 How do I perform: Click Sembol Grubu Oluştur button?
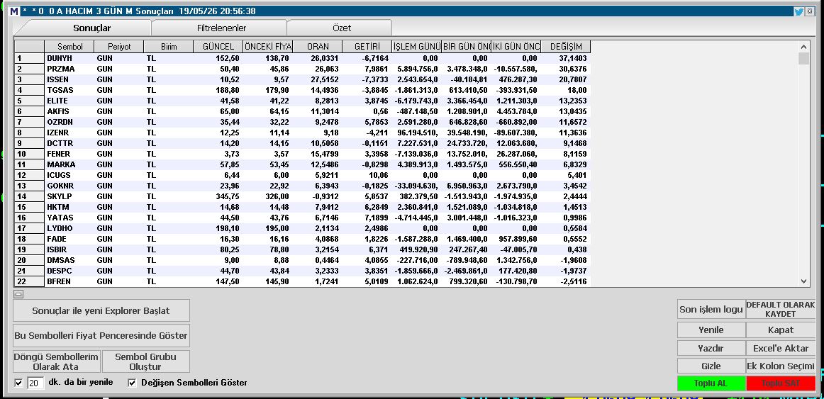coord(145,361)
